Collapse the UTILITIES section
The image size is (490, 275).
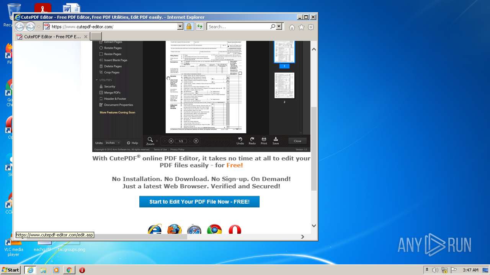coord(104,80)
